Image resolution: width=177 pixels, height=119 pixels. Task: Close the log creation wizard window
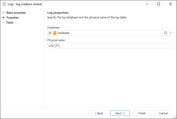click(171, 4)
